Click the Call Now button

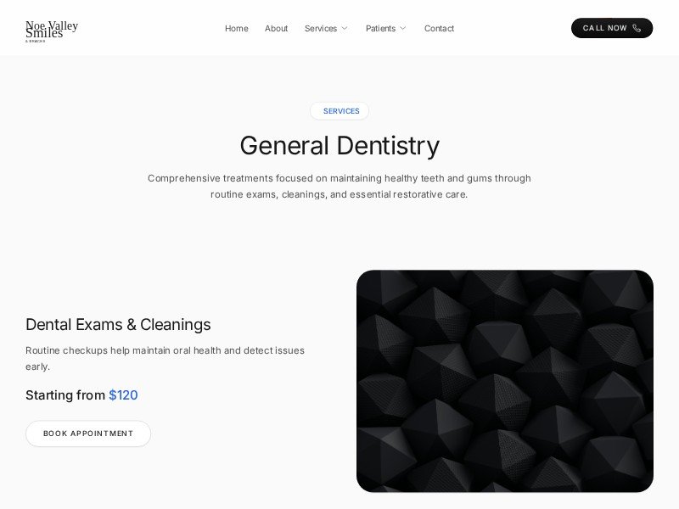pyautogui.click(x=612, y=28)
